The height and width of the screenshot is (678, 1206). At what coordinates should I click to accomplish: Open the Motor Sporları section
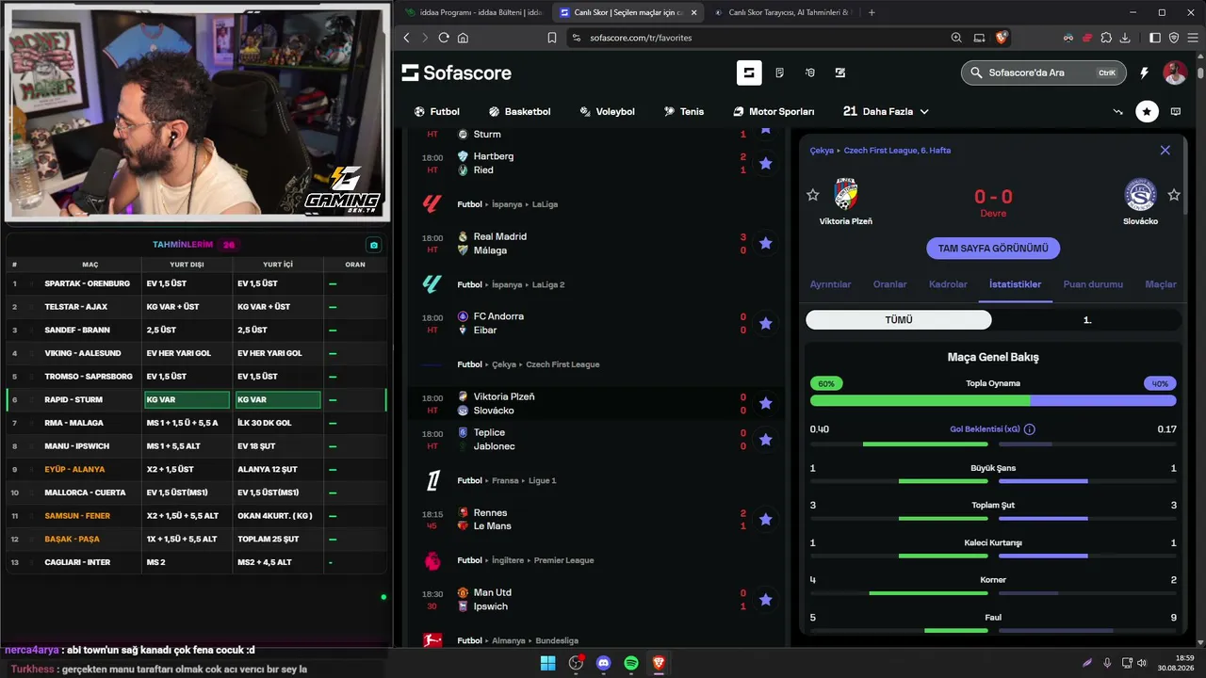(x=774, y=111)
